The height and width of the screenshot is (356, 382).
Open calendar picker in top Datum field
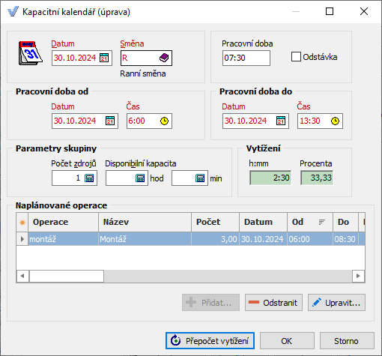coord(104,58)
